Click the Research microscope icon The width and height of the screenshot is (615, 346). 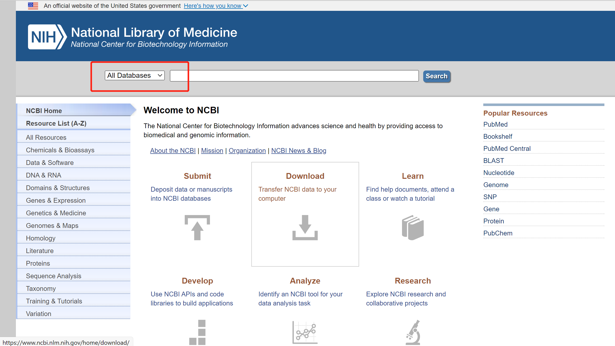(413, 332)
